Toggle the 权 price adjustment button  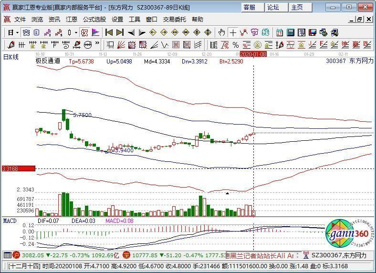click(x=84, y=32)
